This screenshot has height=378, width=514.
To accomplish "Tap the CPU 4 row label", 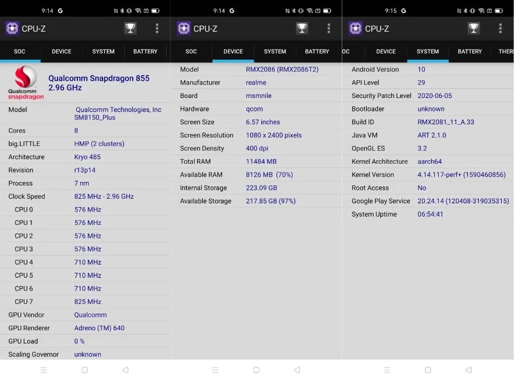I will pos(23,262).
